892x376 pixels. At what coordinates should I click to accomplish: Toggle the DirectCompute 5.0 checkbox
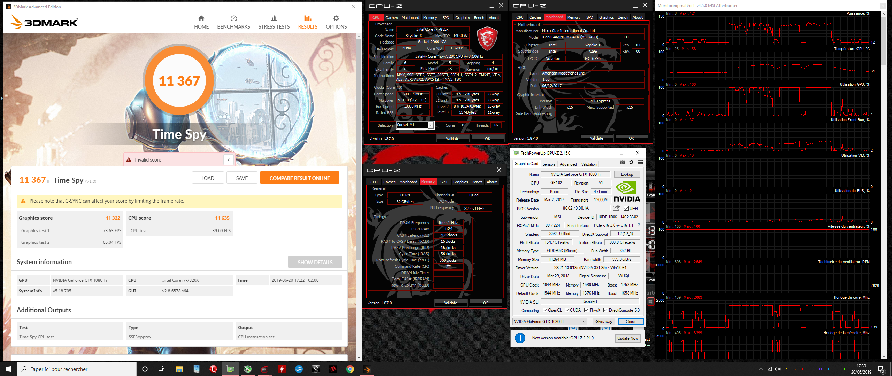click(606, 310)
